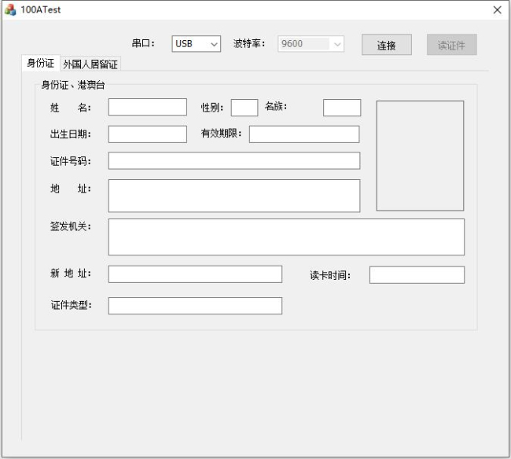Open the 串口 USB port dropdown

coord(197,44)
